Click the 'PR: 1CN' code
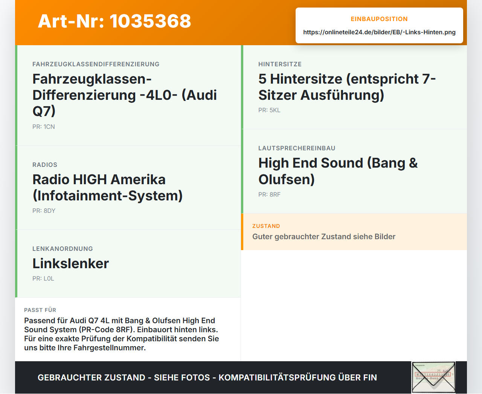The width and height of the screenshot is (482, 394). click(x=44, y=127)
